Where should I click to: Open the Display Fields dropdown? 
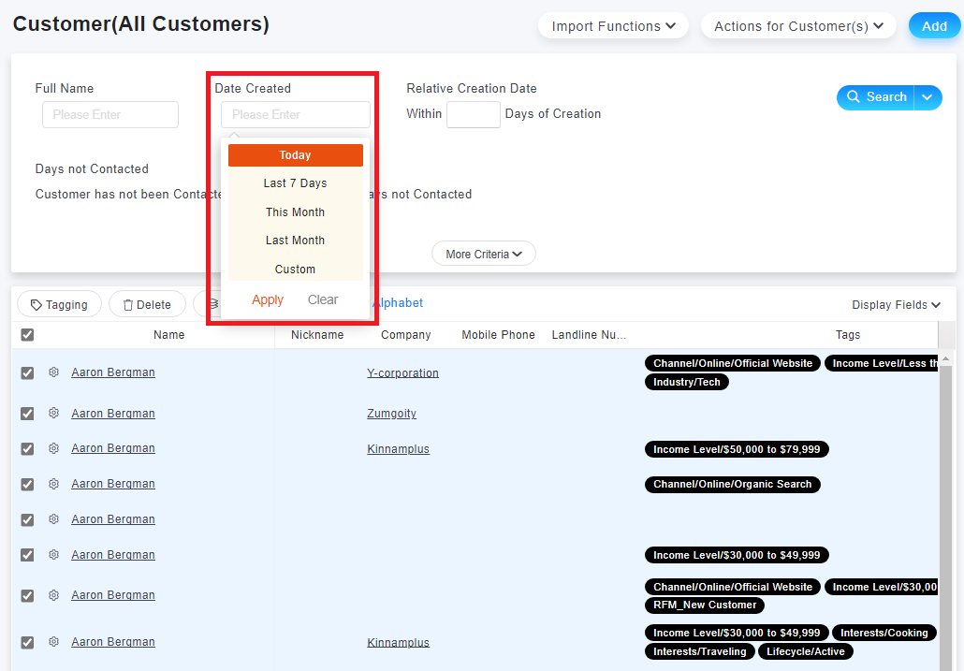(x=896, y=305)
